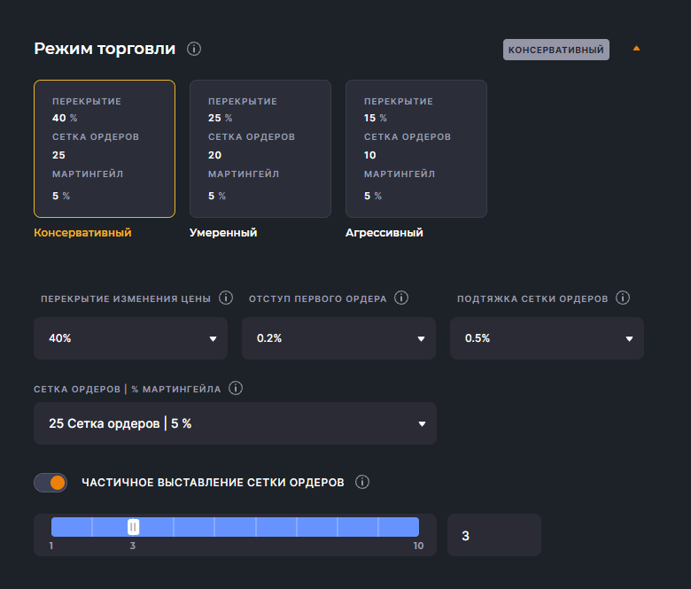The image size is (691, 589).
Task: Toggle Частичное выставление сетки ордеров switch
Action: click(50, 483)
